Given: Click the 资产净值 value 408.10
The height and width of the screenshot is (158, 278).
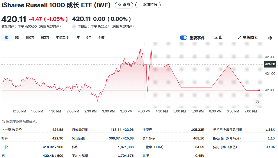Looking at the screenshot, I should [x=199, y=138].
